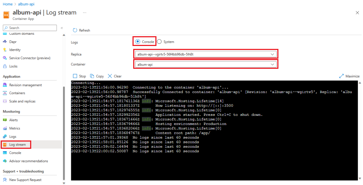Open Console under Monitoring
Screen dimensions: 363x185
pos(15,153)
